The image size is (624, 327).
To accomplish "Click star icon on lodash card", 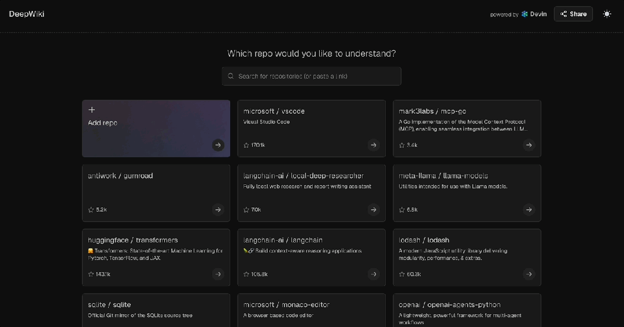I will click(x=401, y=274).
